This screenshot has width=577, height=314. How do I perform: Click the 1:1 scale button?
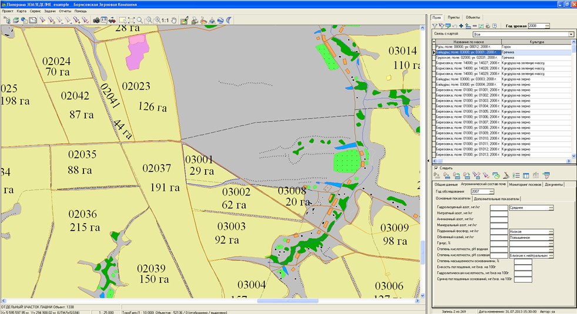[x=166, y=20]
